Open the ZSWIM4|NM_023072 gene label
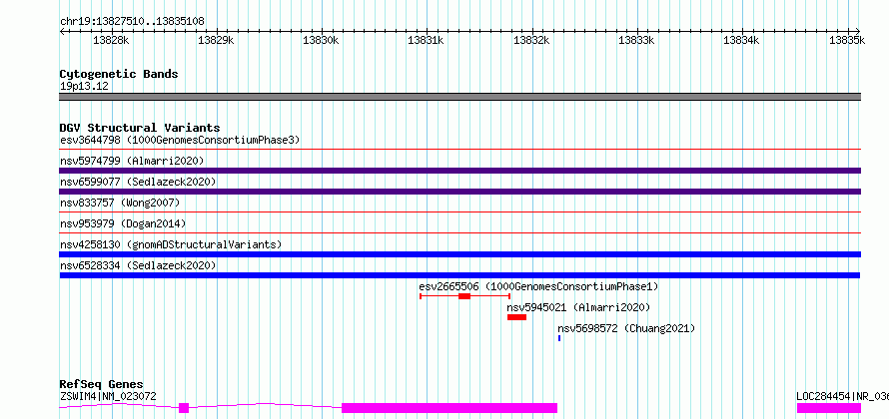 tap(108, 396)
